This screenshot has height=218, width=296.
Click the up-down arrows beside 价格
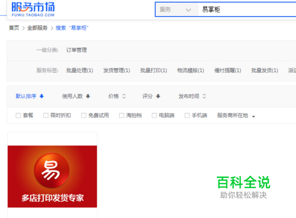coord(124,96)
